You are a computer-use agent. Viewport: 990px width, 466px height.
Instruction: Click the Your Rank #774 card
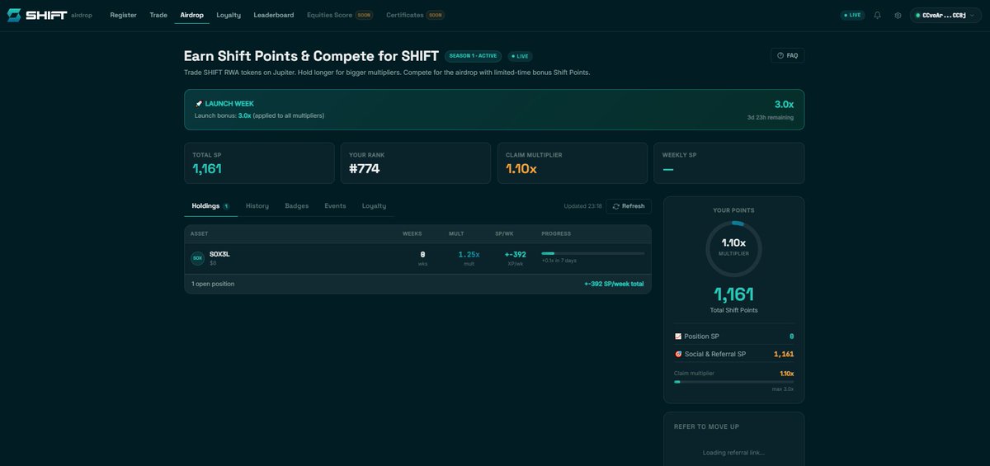[416, 162]
